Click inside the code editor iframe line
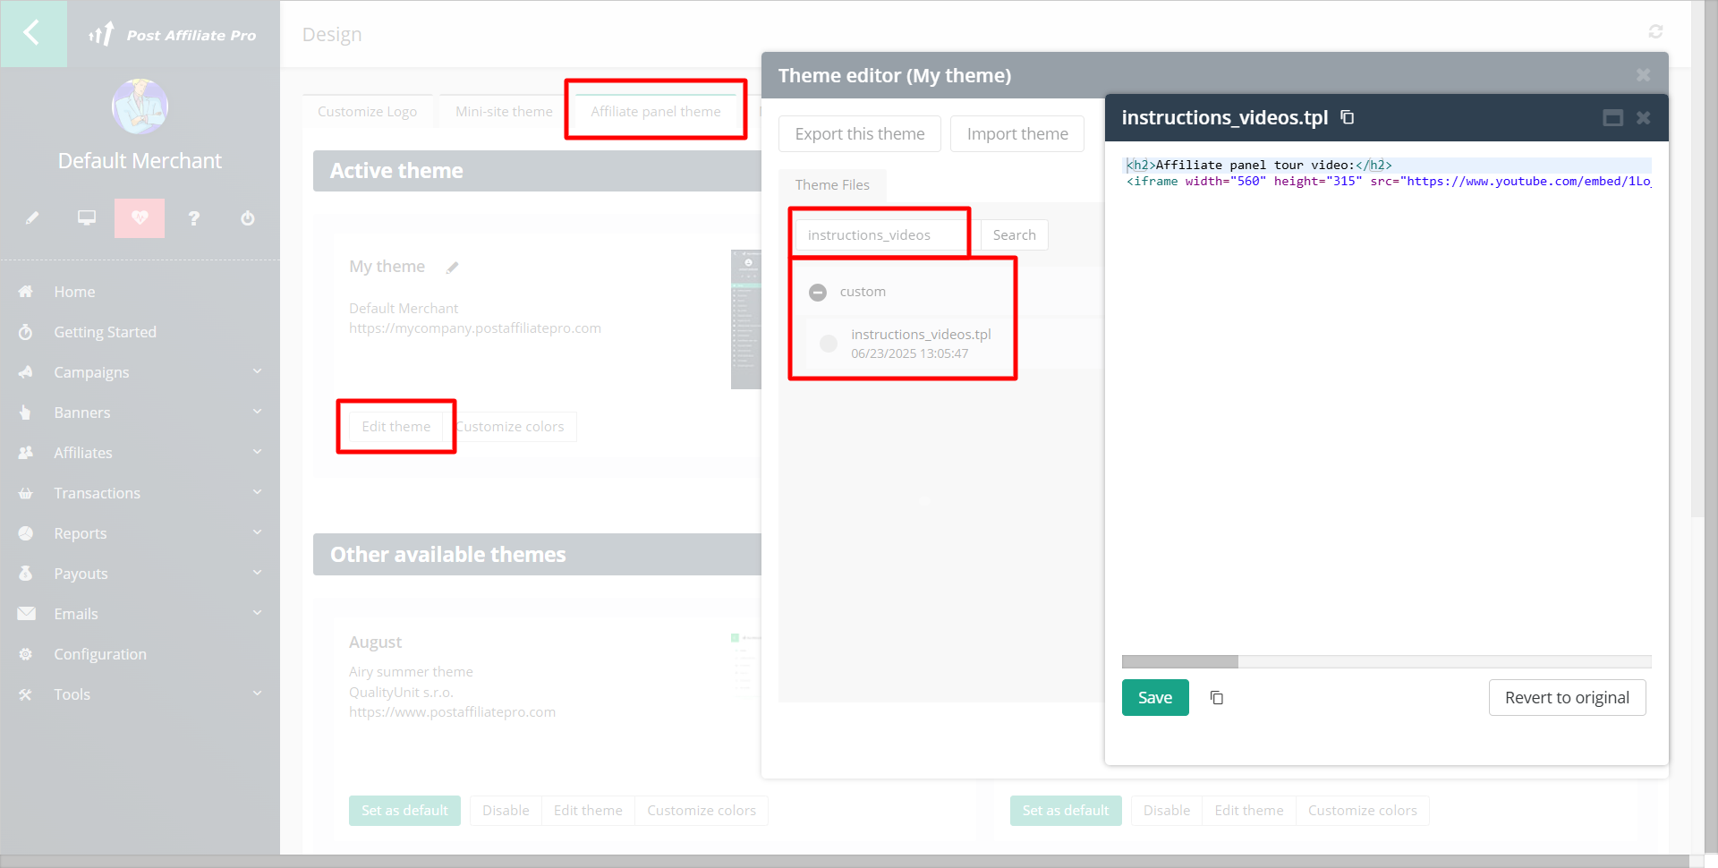 (x=1387, y=182)
